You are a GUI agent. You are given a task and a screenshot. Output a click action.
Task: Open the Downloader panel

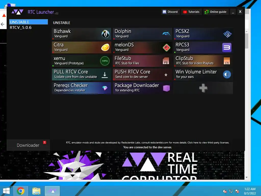(x=28, y=145)
